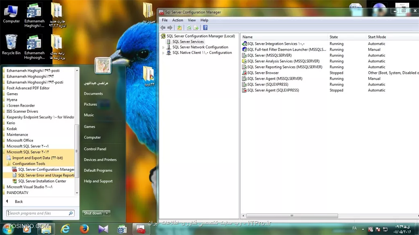The image size is (419, 235).
Task: Click the Start button
Action: tap(7, 229)
